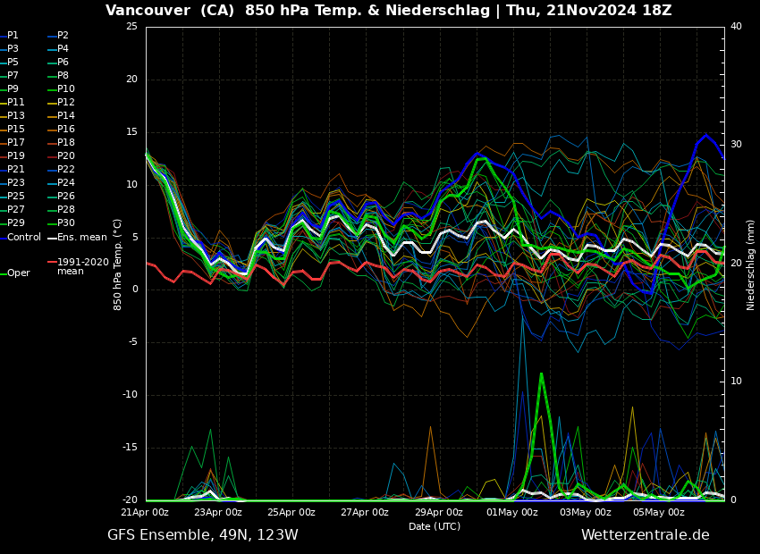Select the P15 legend entry
The image size is (760, 554).
point(16,130)
